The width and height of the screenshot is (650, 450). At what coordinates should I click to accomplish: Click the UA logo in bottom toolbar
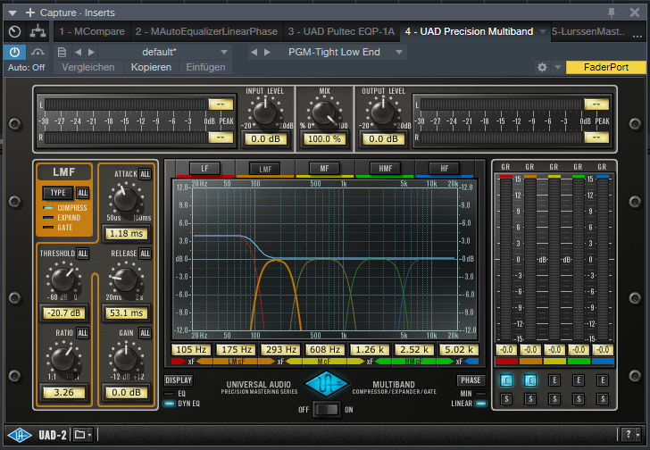pyautogui.click(x=20, y=435)
